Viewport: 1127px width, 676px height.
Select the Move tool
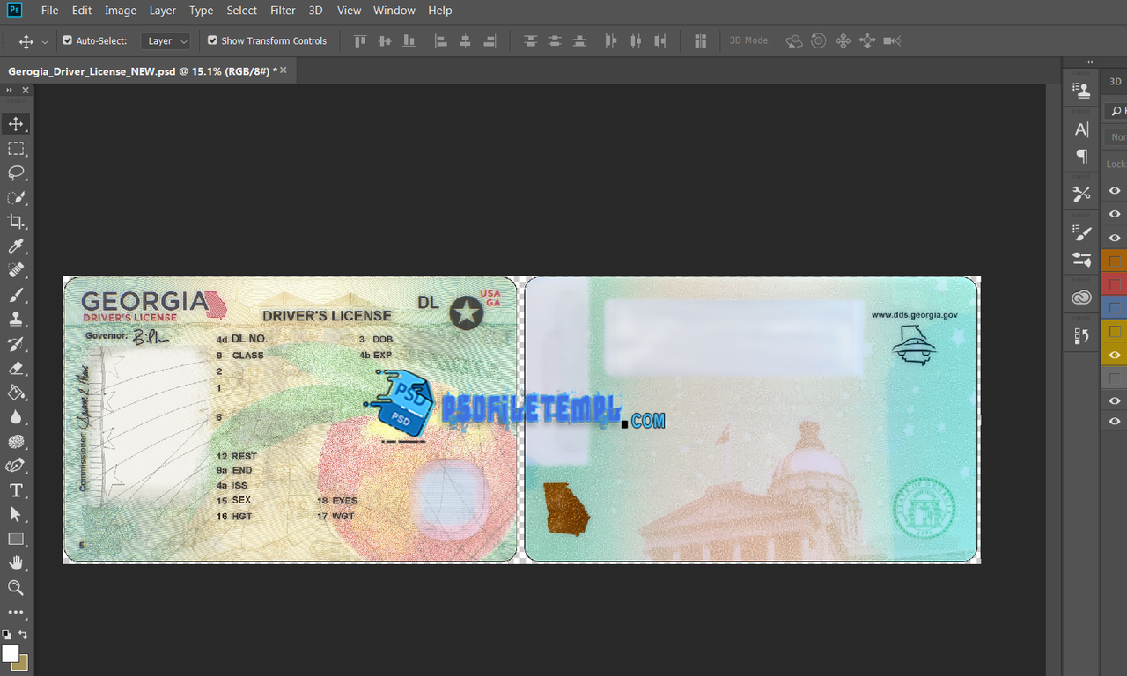pos(16,124)
